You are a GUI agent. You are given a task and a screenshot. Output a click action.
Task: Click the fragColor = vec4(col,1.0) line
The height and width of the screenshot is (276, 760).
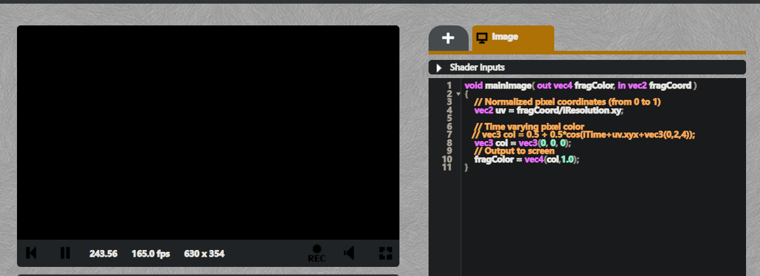click(527, 159)
